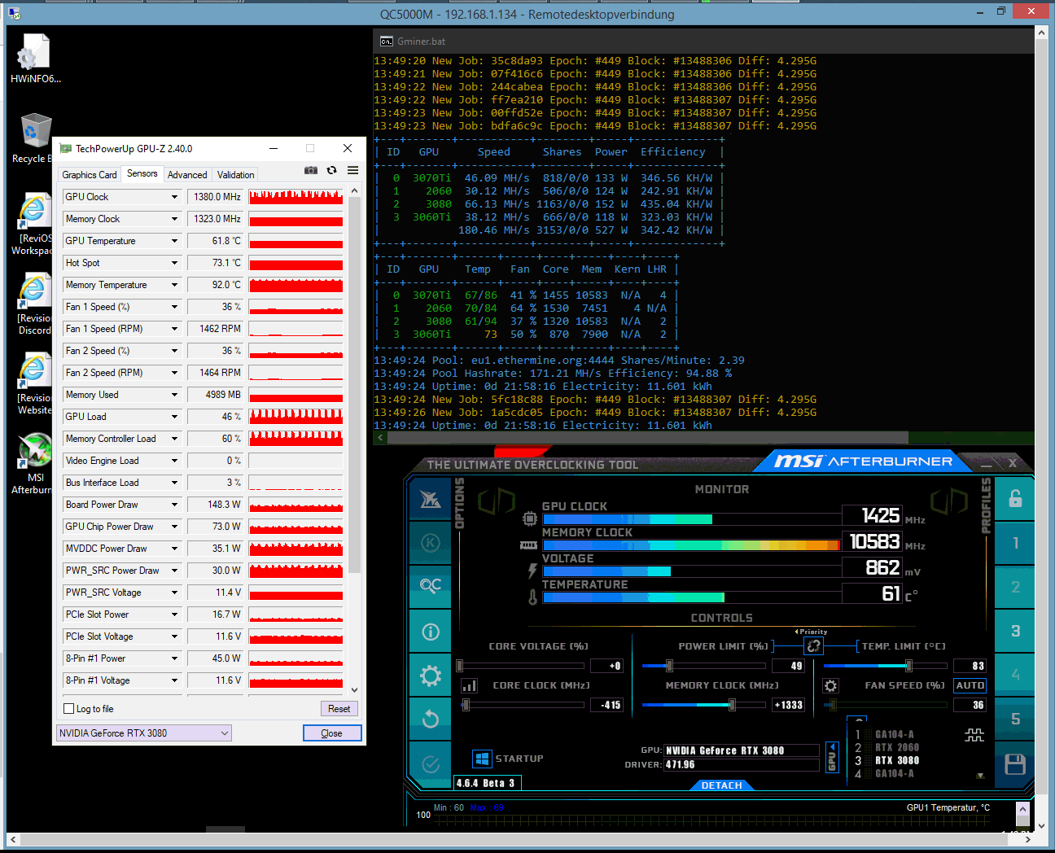Screen dimensions: 1055x853
Task: Open Afterburner settings gear
Action: [x=431, y=676]
